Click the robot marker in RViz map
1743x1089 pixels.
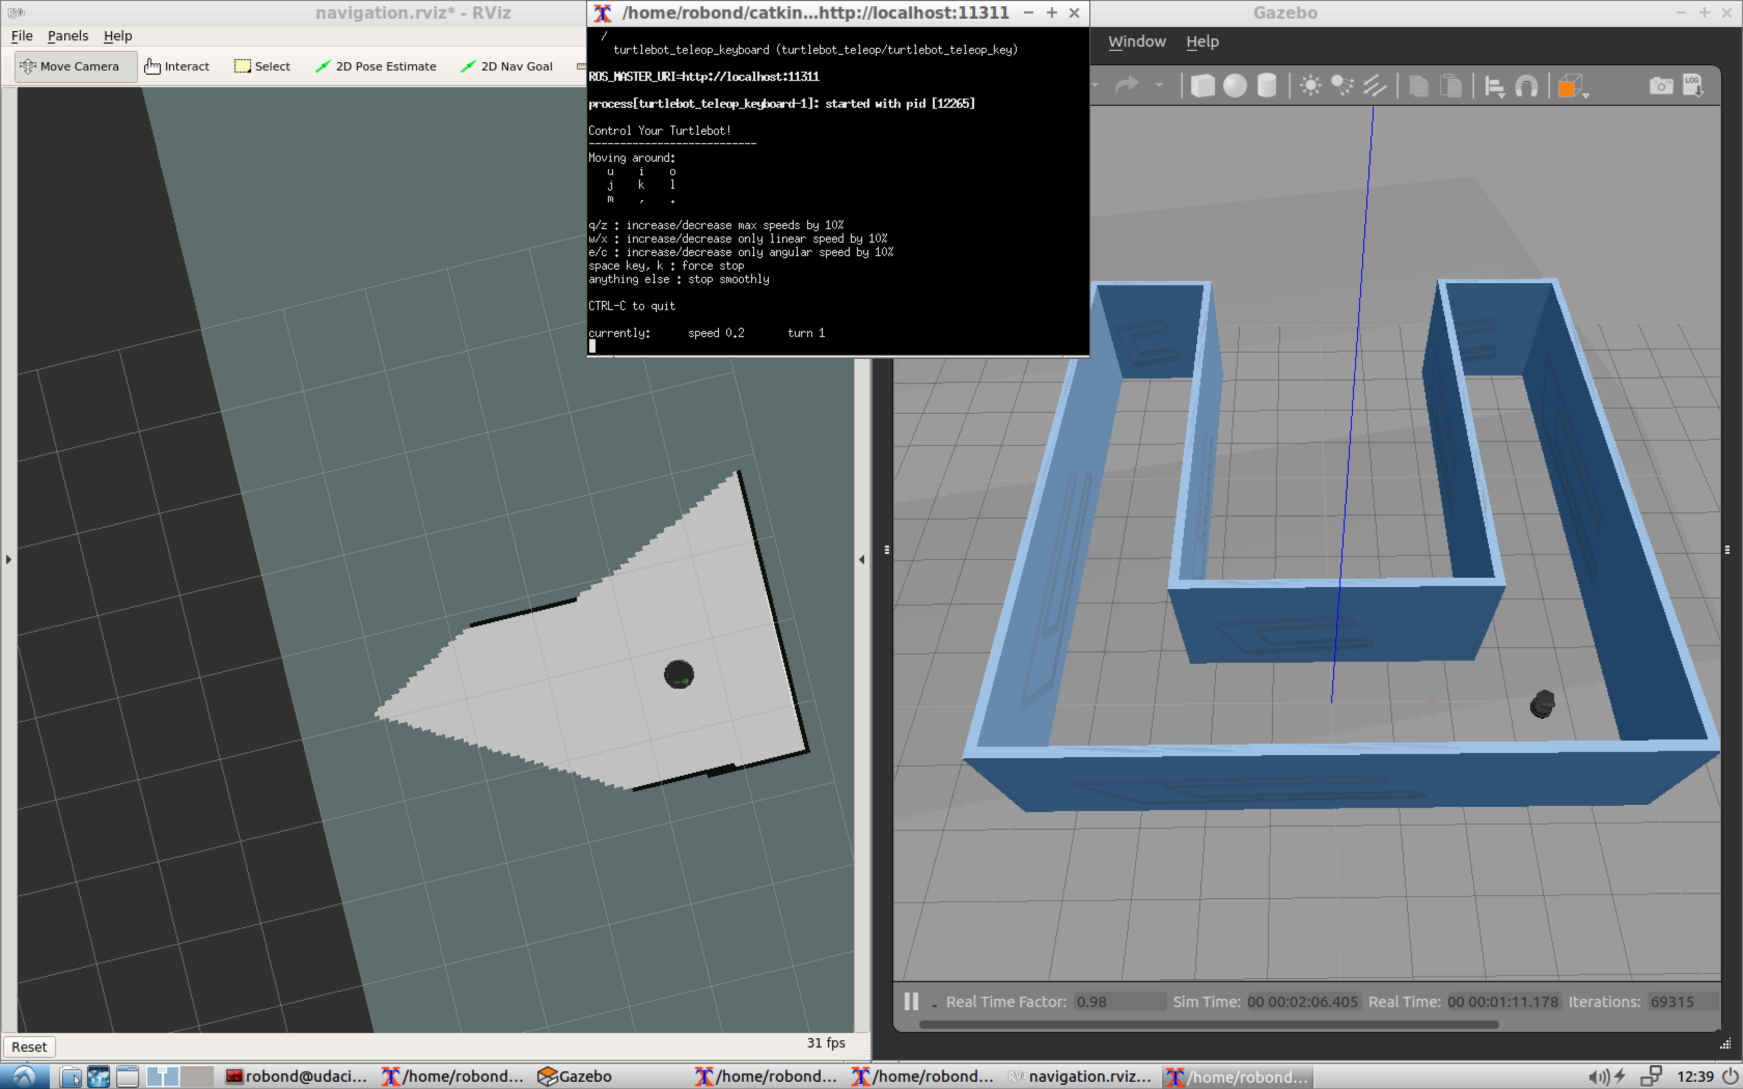[679, 675]
